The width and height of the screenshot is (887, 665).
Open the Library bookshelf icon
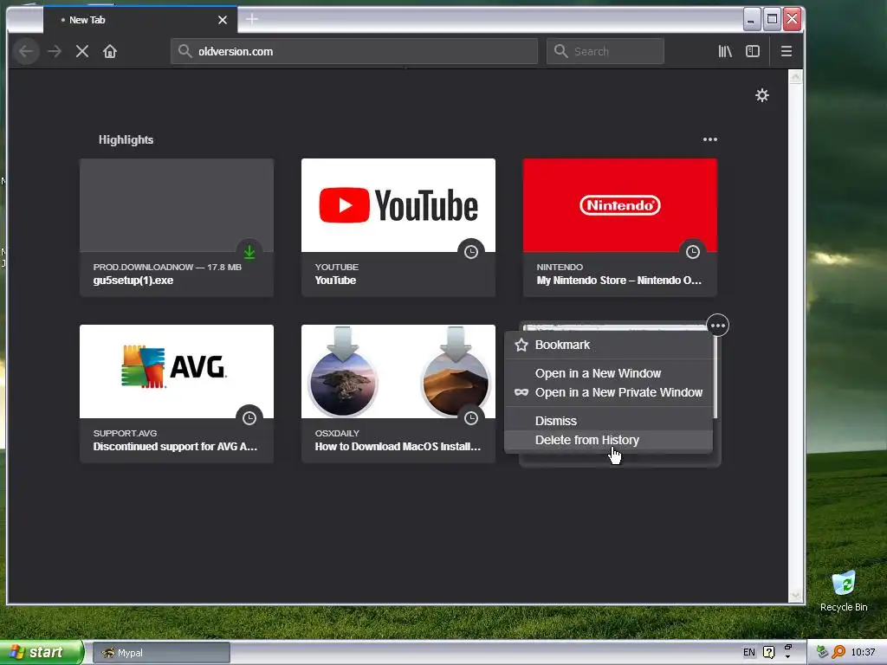tap(725, 51)
